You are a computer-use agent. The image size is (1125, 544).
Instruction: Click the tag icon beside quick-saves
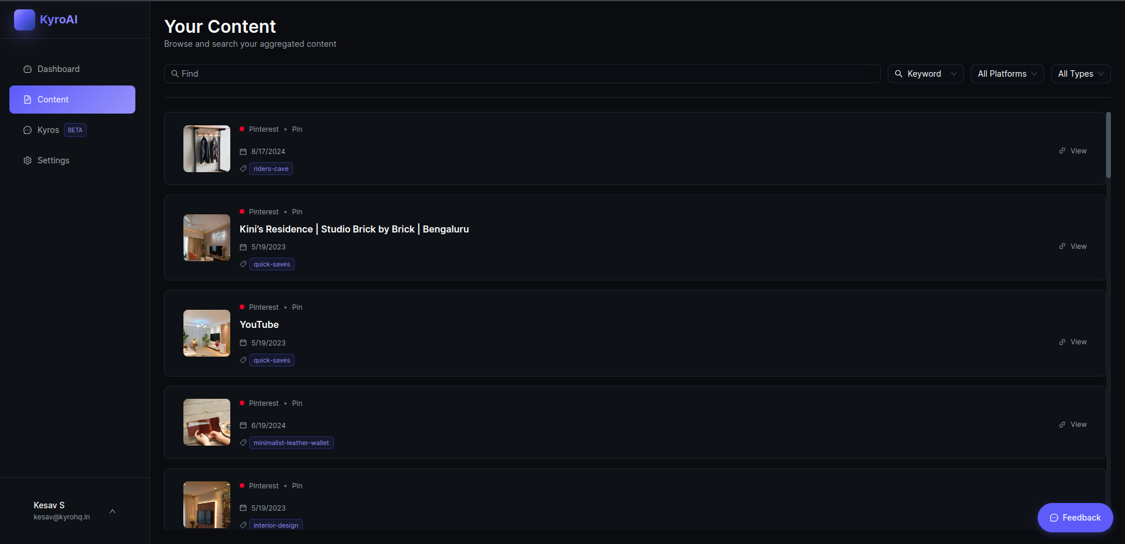243,264
